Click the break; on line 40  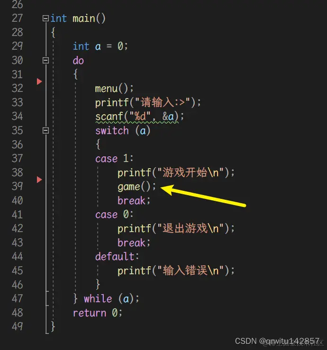[134, 200]
